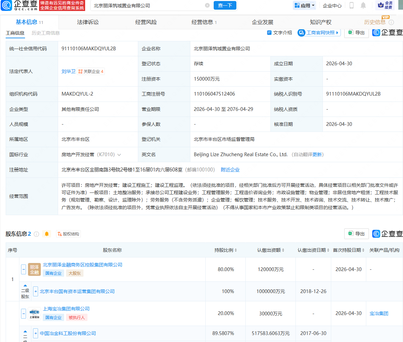Click the shareholder alert bell icon
This screenshot has height=342, width=403.
coord(47,234)
